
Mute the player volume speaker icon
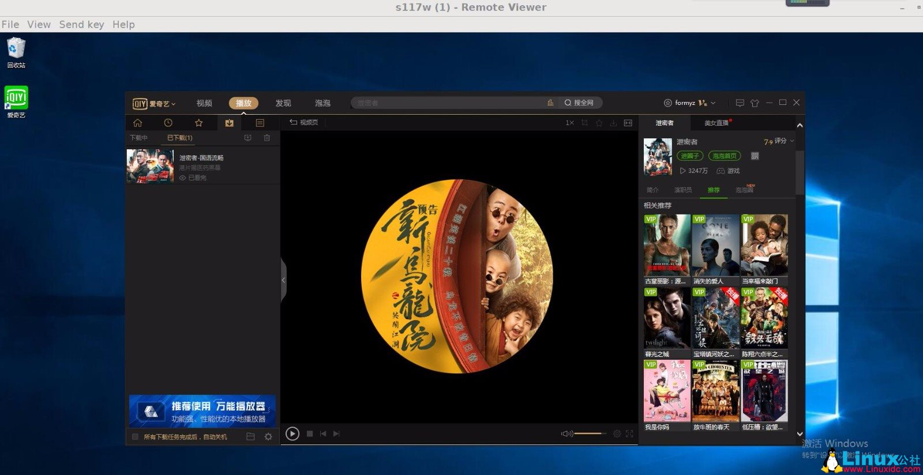coord(566,433)
